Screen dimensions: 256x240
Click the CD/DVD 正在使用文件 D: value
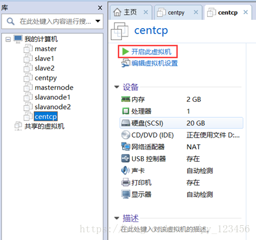coord(213,135)
